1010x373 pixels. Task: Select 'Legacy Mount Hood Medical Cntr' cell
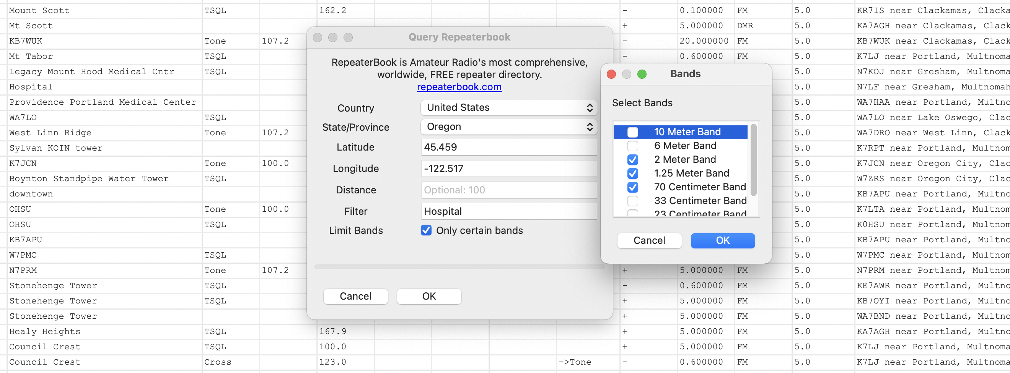(x=104, y=72)
